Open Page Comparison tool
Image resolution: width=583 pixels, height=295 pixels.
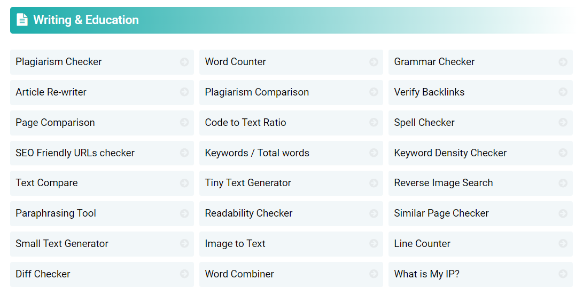pyautogui.click(x=102, y=123)
